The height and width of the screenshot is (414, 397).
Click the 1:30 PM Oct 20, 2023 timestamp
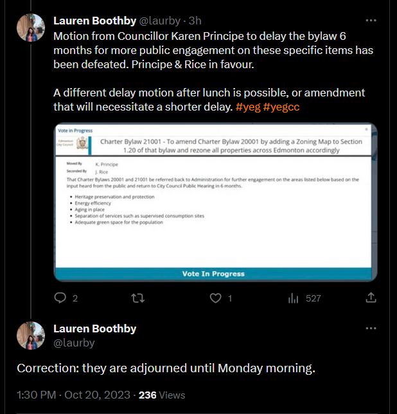75,395
